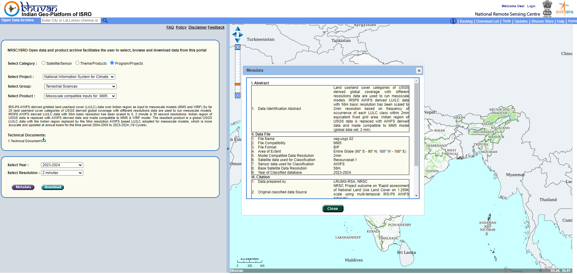Click file name value veg-usgs.02
Image resolution: width=577 pixels, height=274 pixels.
tap(343, 139)
